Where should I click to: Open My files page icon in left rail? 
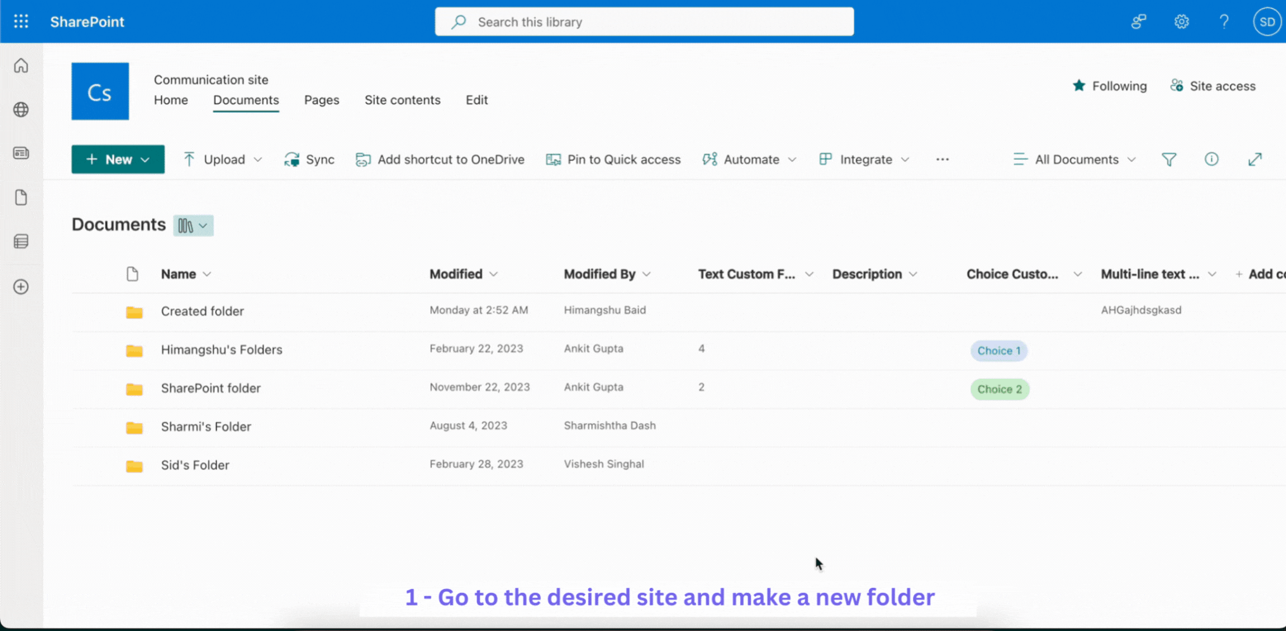(21, 198)
